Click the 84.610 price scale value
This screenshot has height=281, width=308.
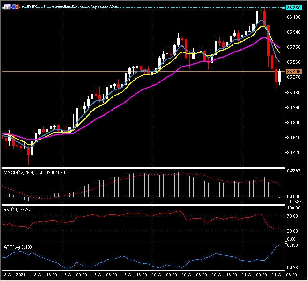tap(293, 138)
